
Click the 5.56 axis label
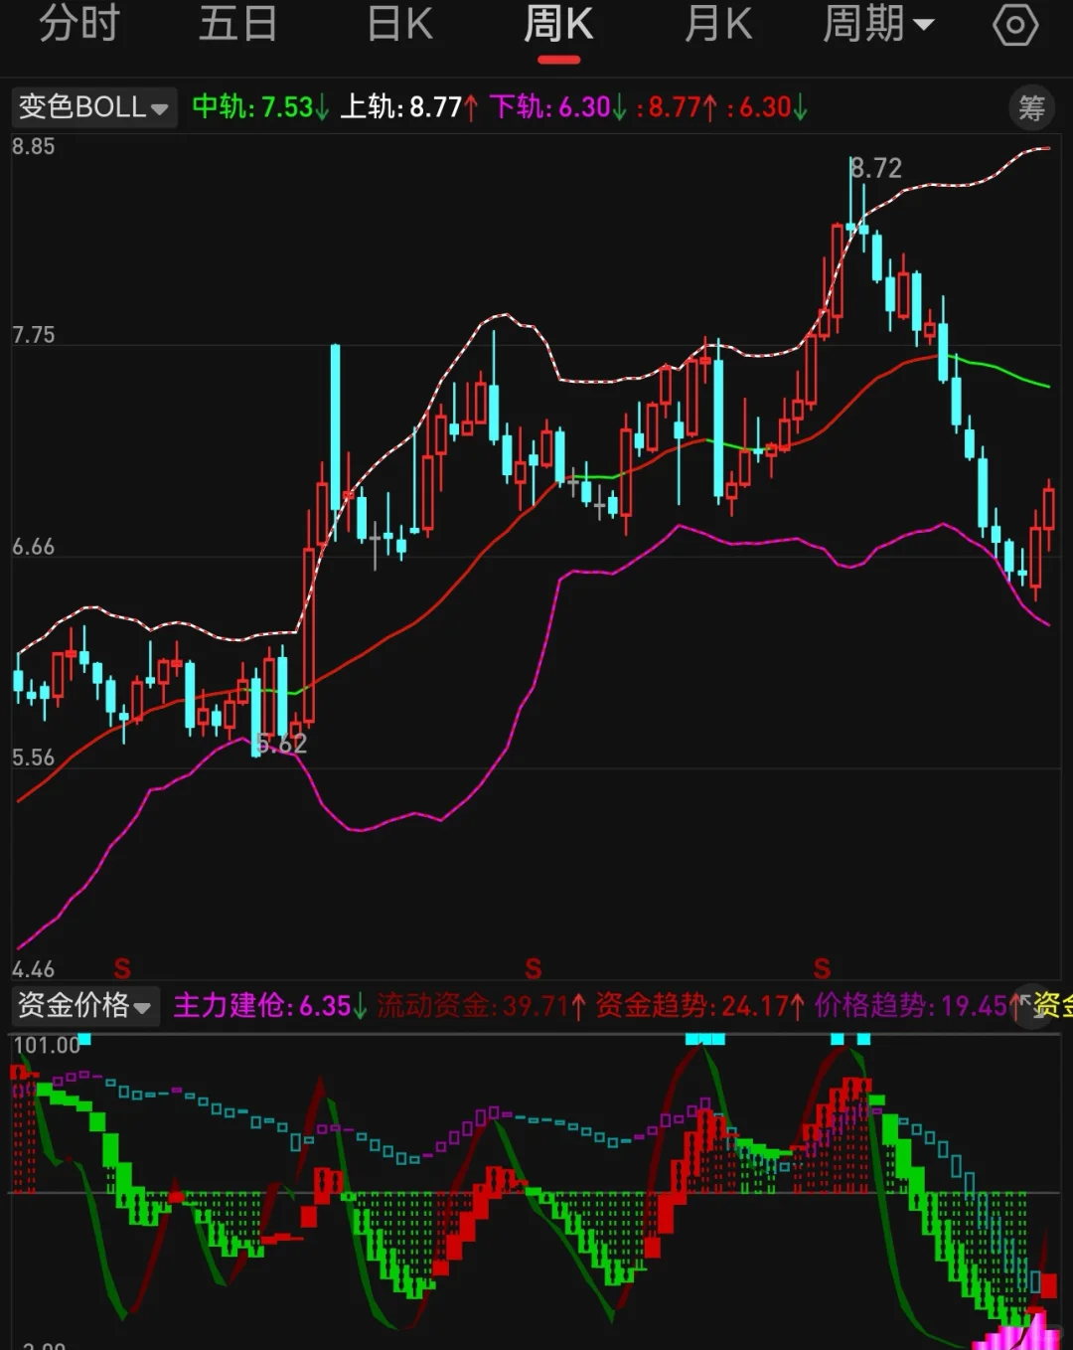[34, 758]
